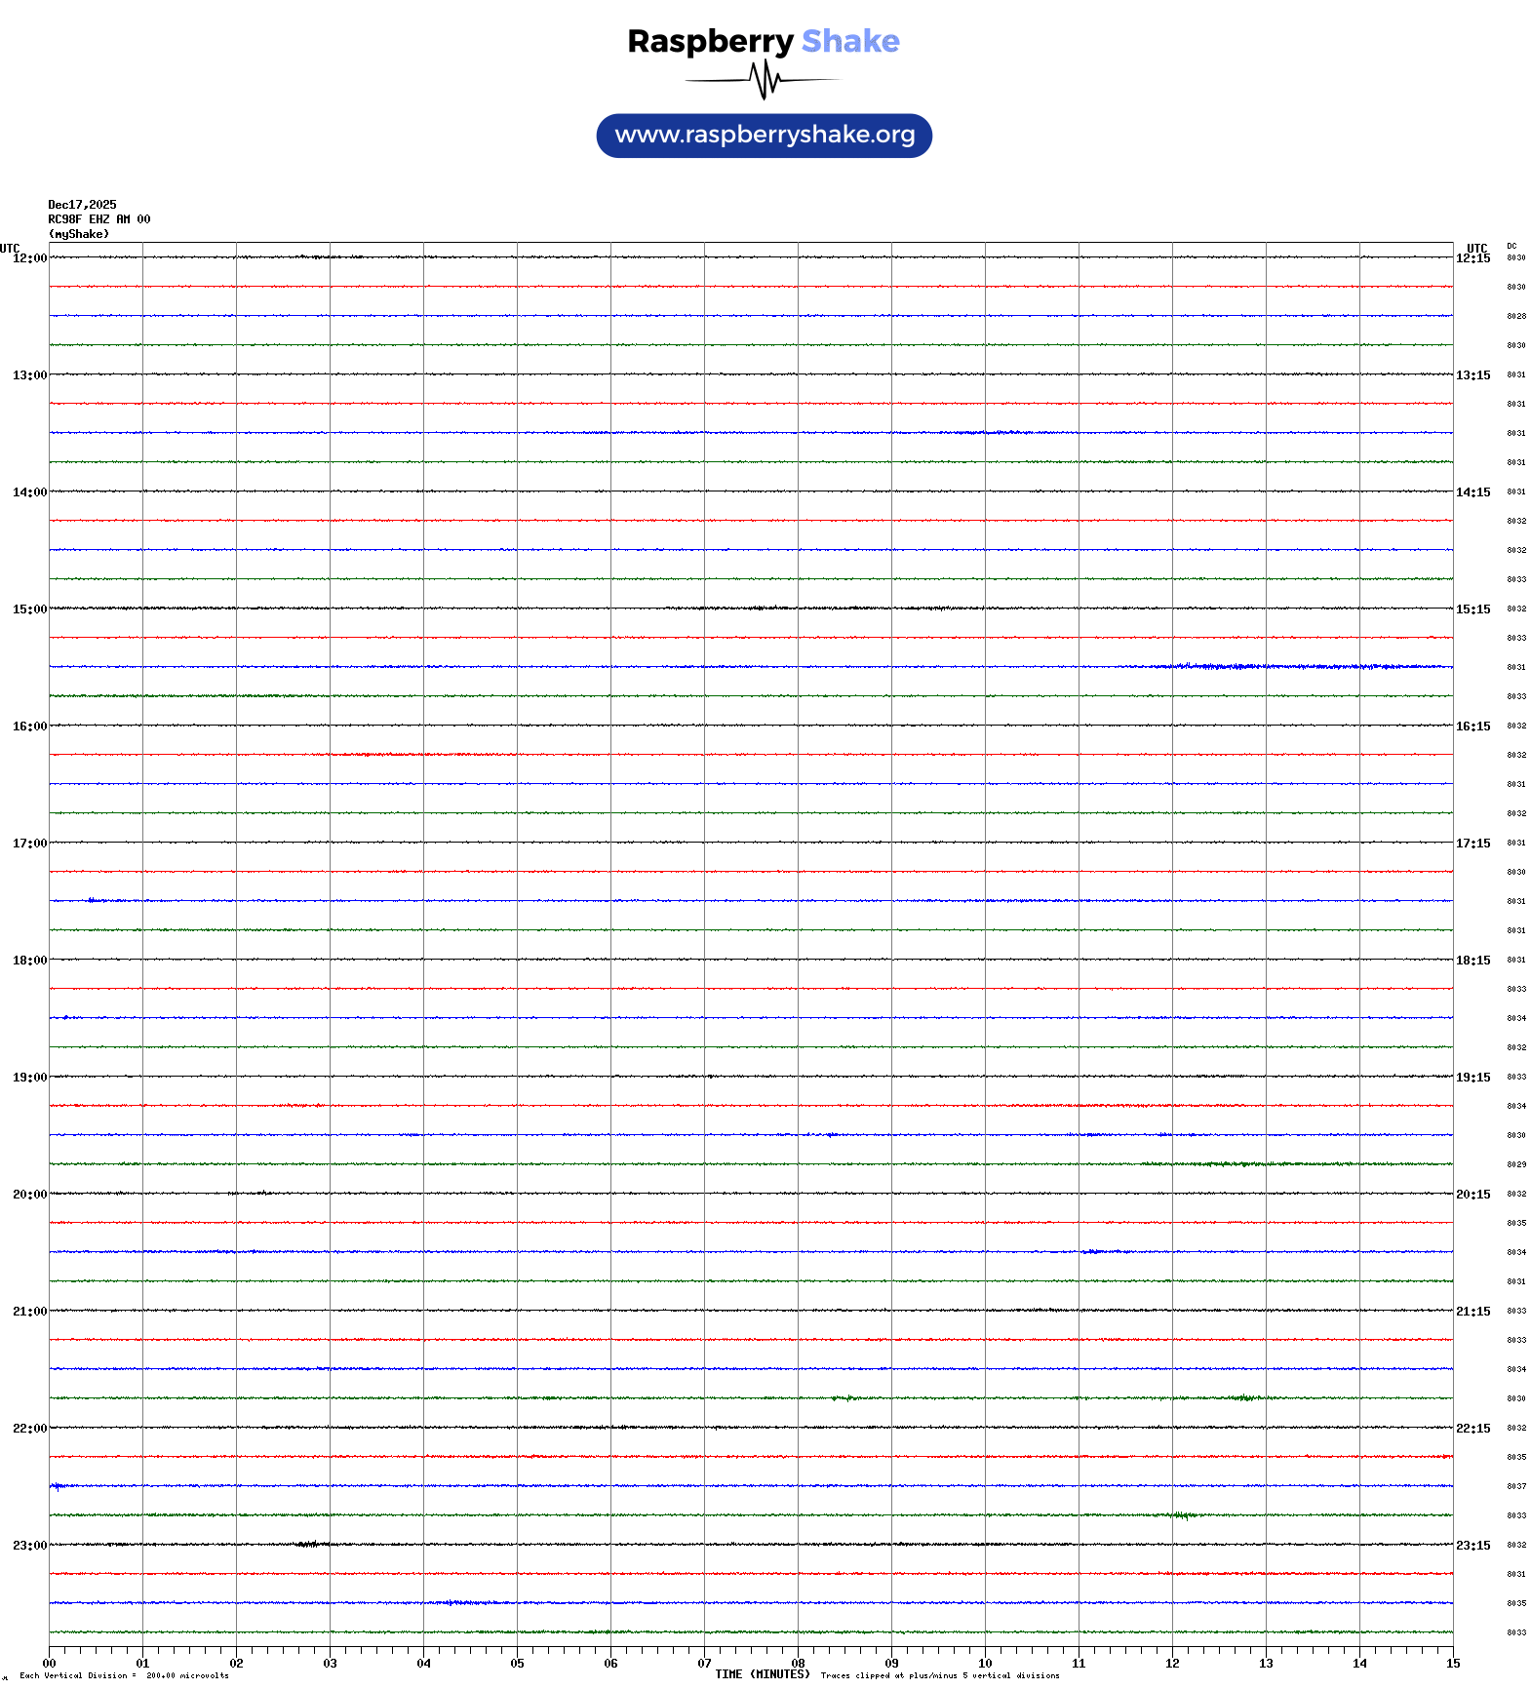Click the 23:00 hour label on left

29,1546
